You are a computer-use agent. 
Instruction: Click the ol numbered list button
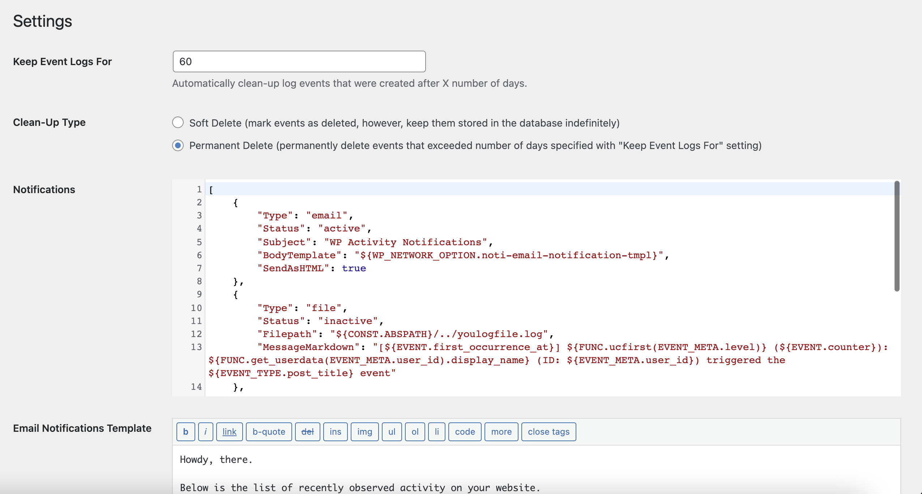[415, 432]
